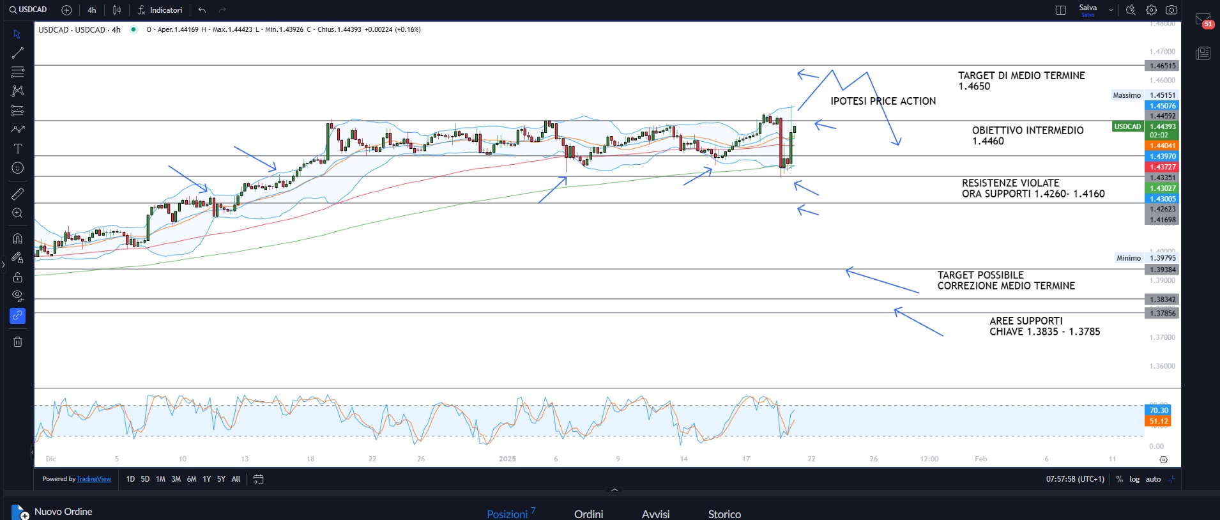Open the candlestick chart type selector
1220x520 pixels.
[x=117, y=10]
